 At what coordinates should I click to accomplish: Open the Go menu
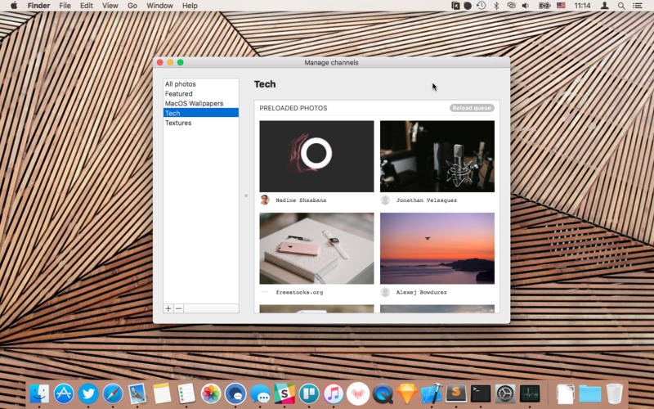pos(132,6)
